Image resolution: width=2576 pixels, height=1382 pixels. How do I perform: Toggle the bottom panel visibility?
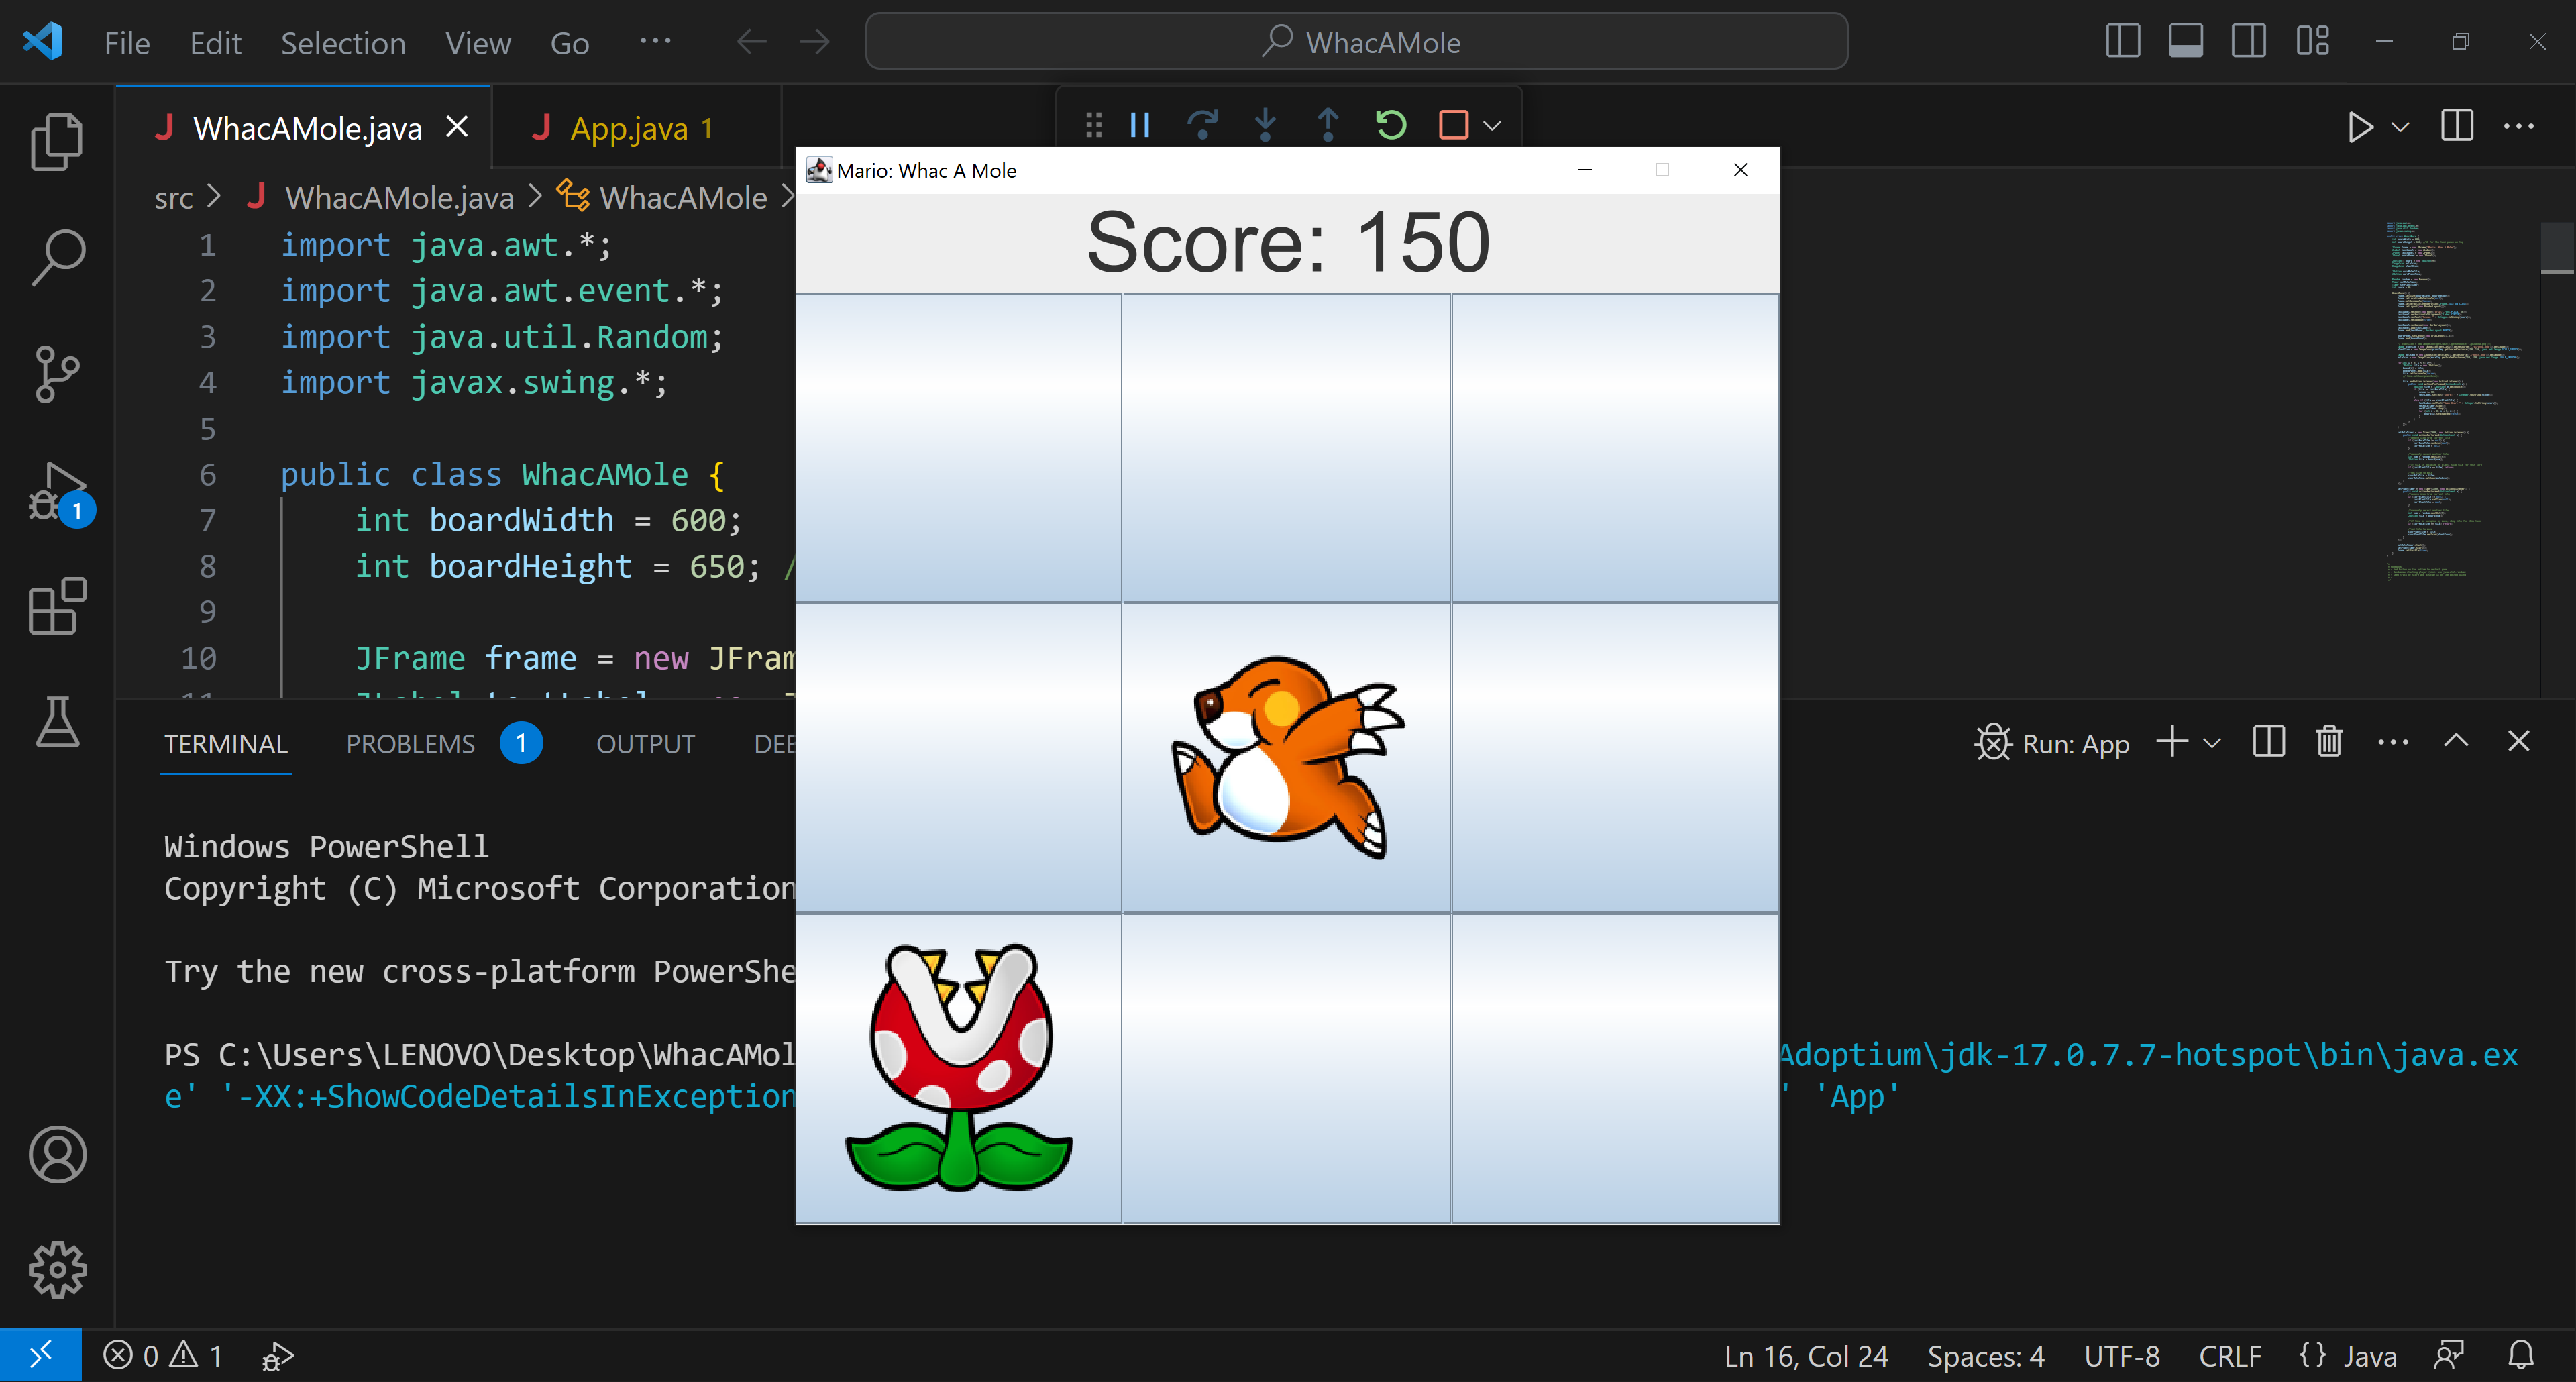pos(2186,42)
